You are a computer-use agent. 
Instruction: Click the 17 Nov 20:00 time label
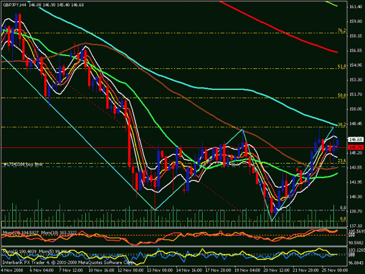pyautogui.click(x=218, y=270)
